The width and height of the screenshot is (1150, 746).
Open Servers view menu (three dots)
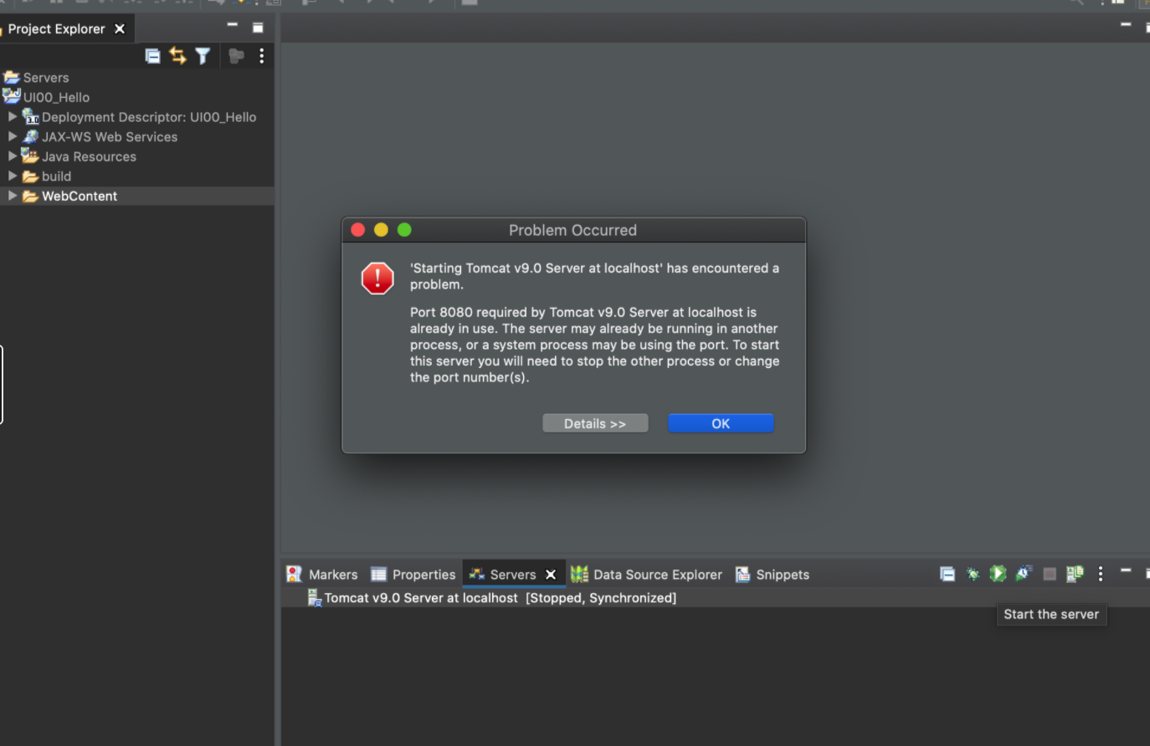pos(1101,574)
